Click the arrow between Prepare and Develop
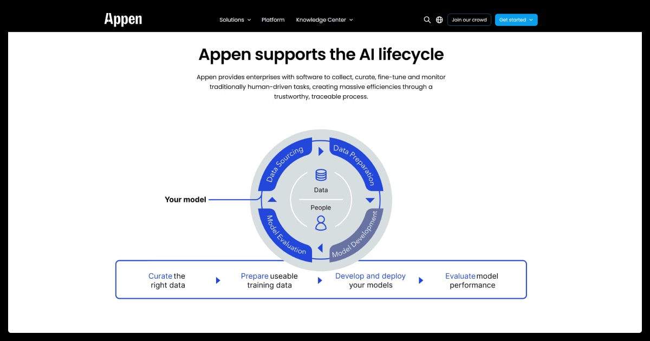Viewport: 650px width, 341px height. (320, 280)
